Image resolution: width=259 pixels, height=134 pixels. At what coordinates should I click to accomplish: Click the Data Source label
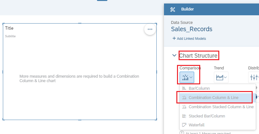pyautogui.click(x=182, y=23)
